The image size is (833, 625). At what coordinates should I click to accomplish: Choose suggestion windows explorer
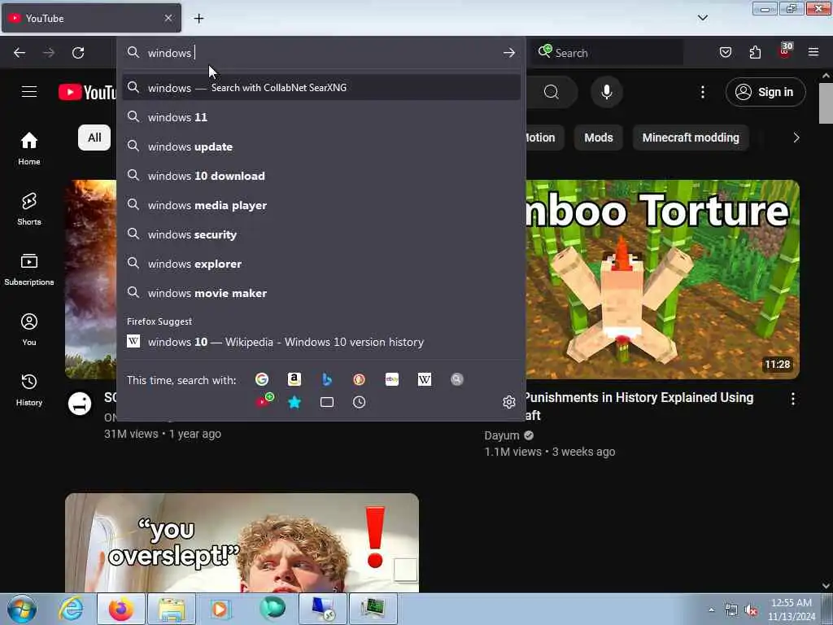(x=321, y=263)
